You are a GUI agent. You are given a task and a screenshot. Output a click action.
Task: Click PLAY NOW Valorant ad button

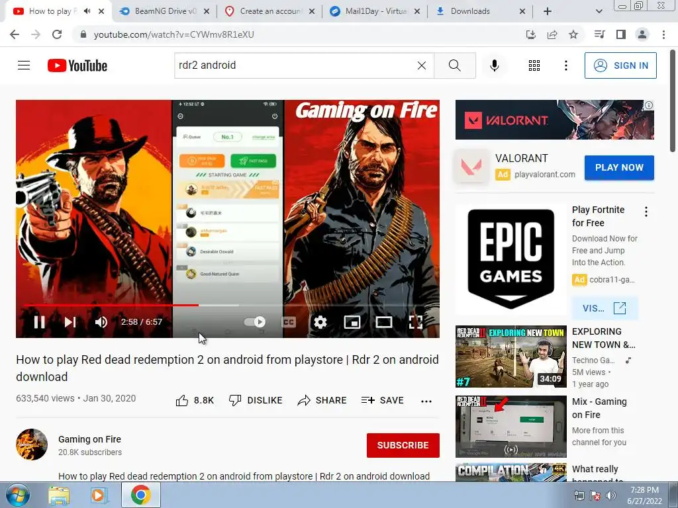[619, 167]
